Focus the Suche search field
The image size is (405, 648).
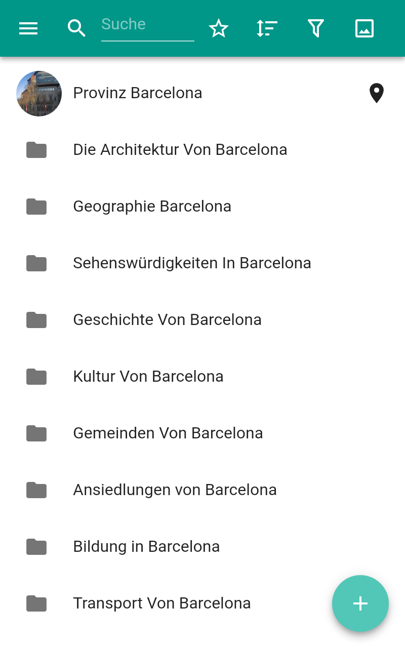(147, 25)
